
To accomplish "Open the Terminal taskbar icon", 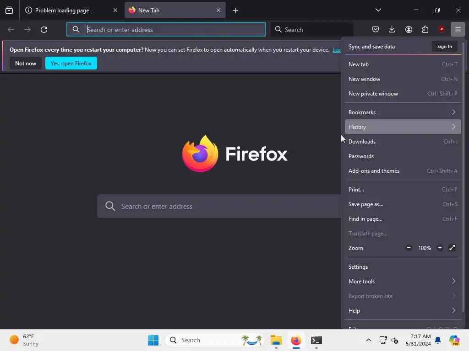I will tap(316, 340).
